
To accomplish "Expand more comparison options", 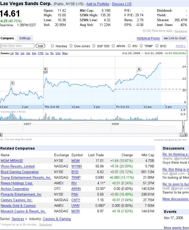I will (181, 46).
